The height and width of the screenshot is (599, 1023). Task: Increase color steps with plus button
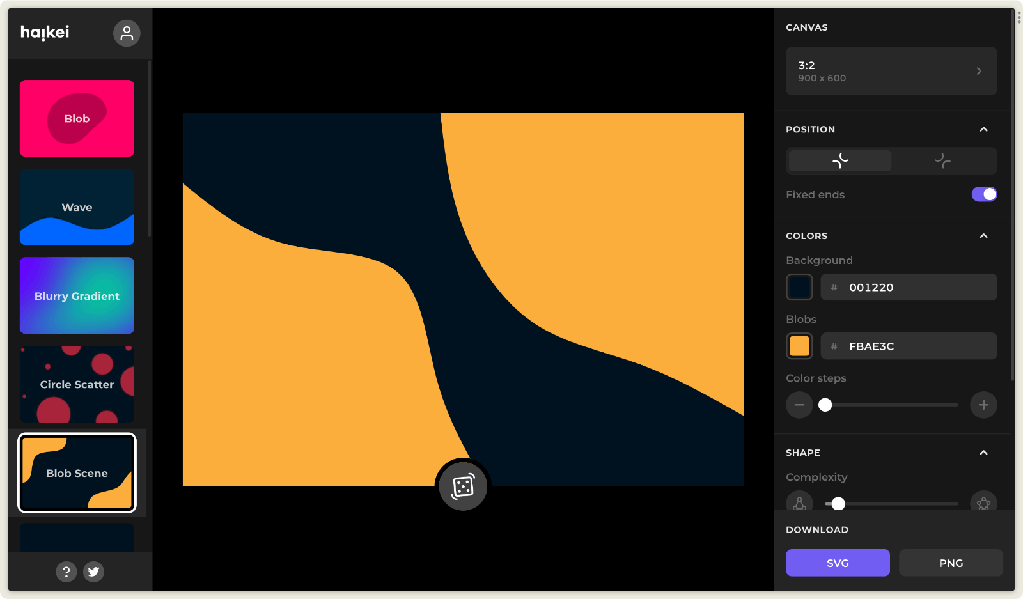pyautogui.click(x=983, y=405)
